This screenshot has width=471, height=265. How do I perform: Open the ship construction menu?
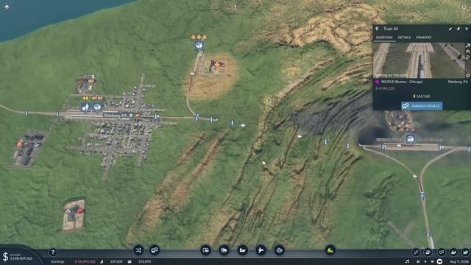coord(242,250)
